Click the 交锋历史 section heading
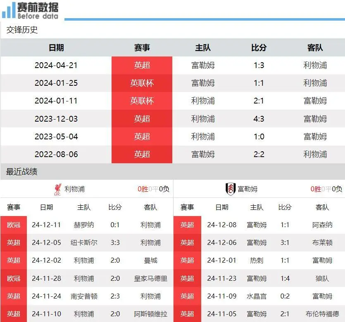The height and width of the screenshot is (322, 345). (x=22, y=30)
